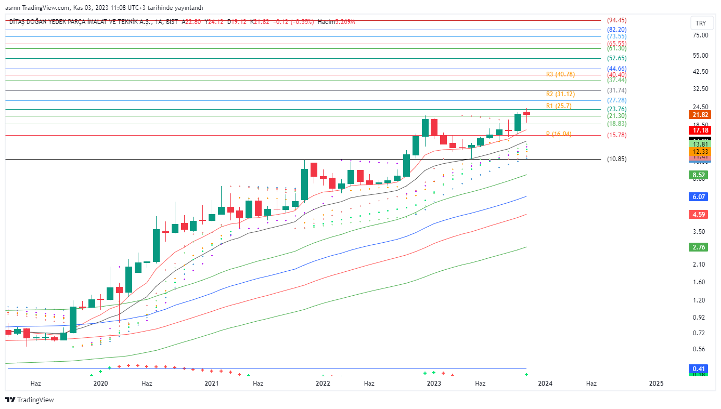Select the (10.85) black horizontal level label
The image size is (721, 409).
616,159
